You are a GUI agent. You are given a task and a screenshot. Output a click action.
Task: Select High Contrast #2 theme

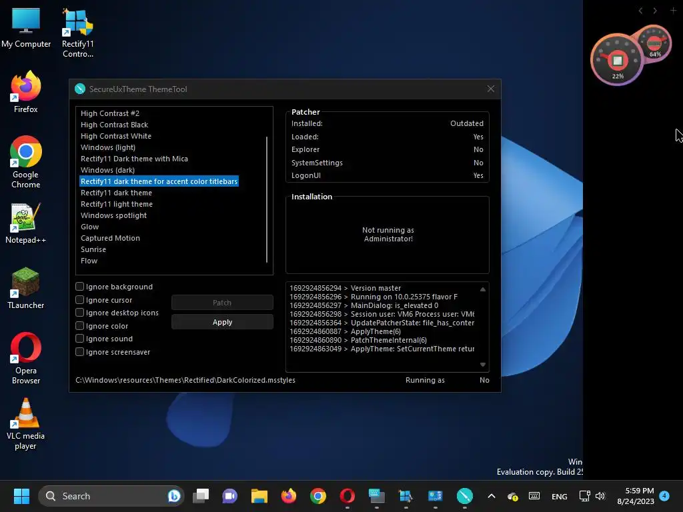coord(110,113)
